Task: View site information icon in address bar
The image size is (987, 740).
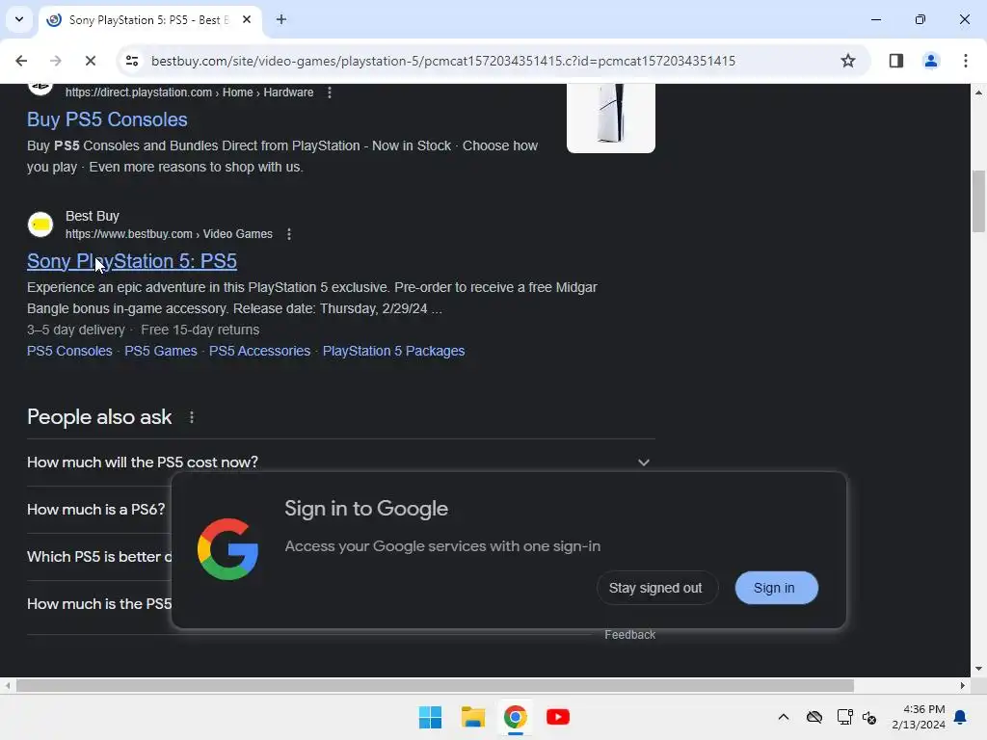Action: click(132, 61)
